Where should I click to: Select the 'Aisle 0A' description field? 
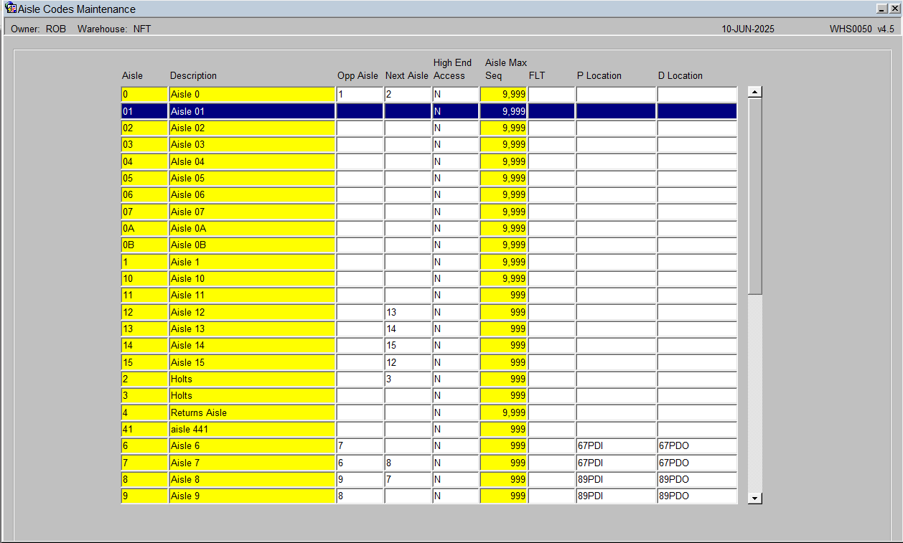tap(252, 228)
